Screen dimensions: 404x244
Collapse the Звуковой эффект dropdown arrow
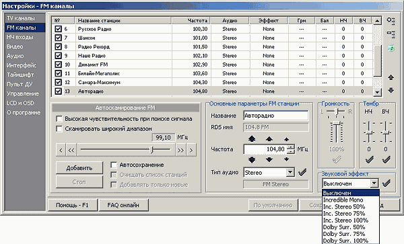click(374, 184)
